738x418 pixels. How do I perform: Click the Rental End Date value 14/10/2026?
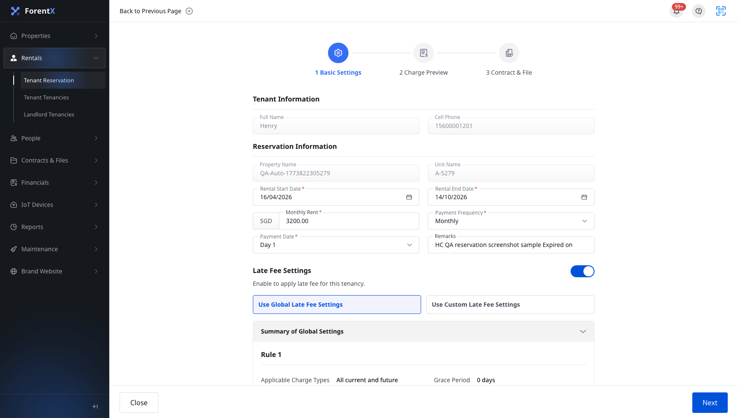451,197
